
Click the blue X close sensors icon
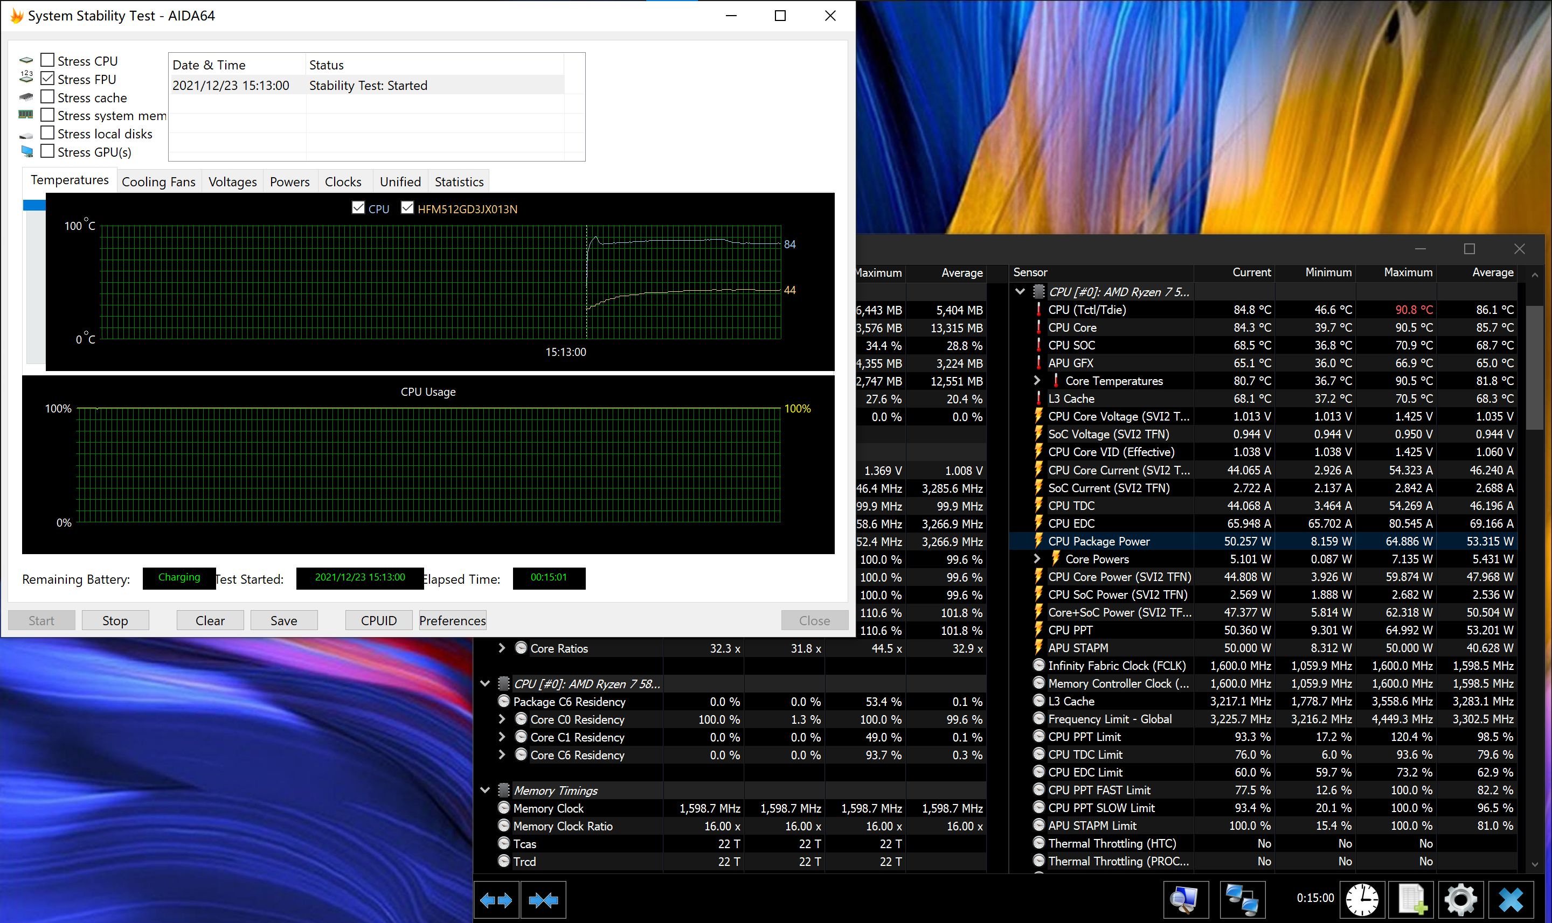click(1511, 900)
